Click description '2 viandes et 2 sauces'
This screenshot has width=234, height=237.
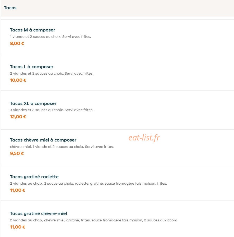52,73
